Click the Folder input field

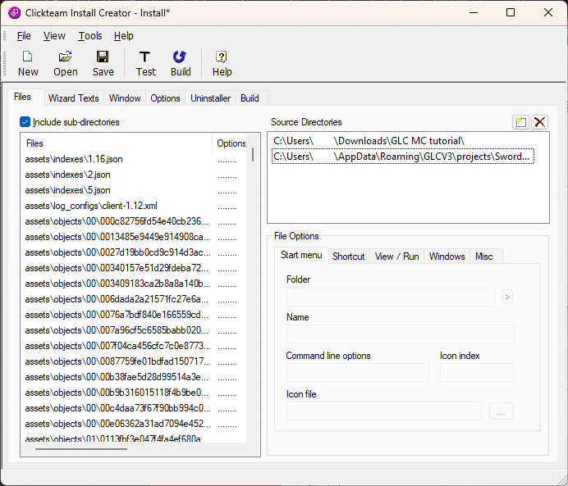coord(390,298)
